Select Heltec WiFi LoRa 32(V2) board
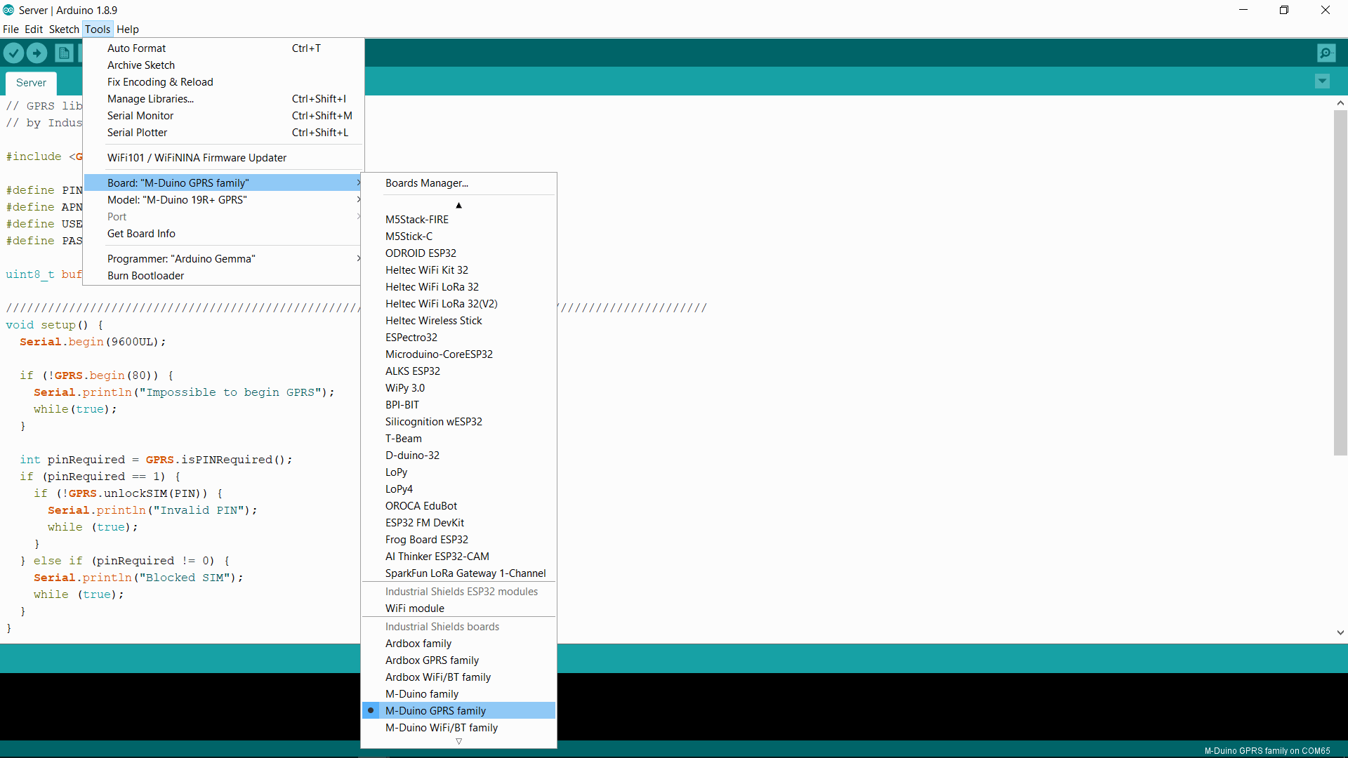 [x=459, y=303]
